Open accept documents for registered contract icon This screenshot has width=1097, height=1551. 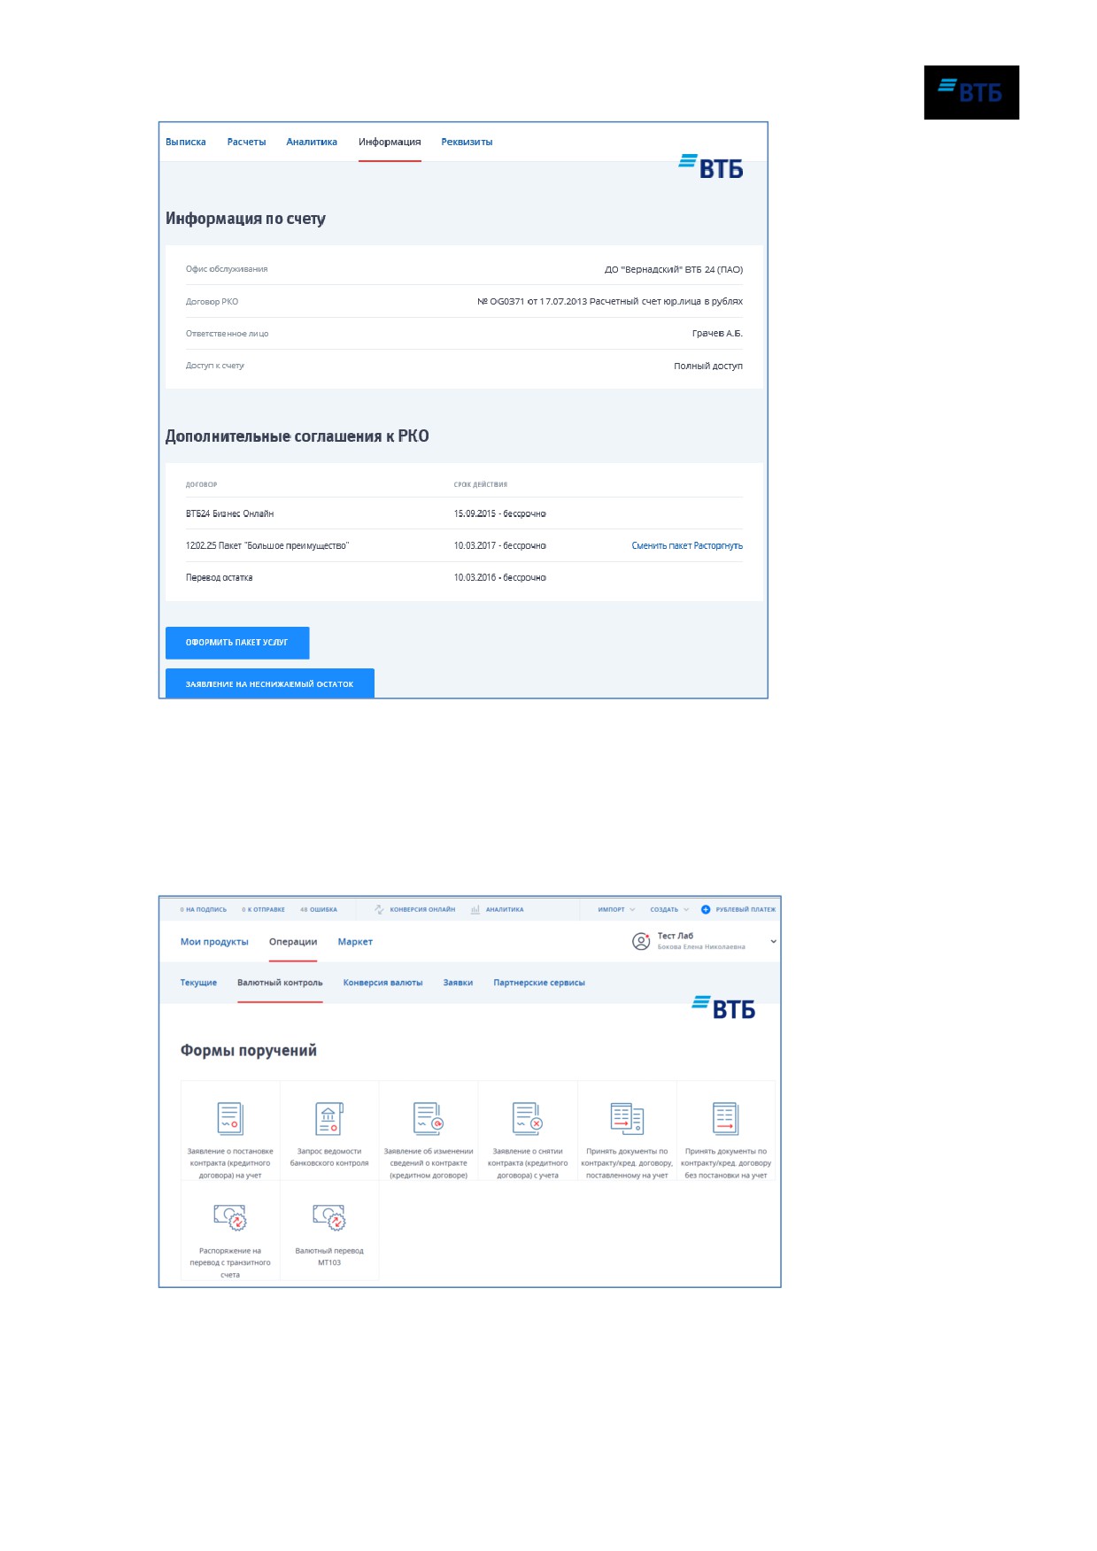click(x=627, y=1118)
